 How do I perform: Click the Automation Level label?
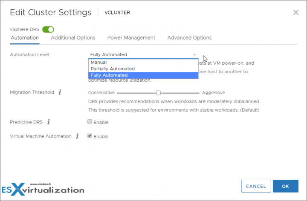[29, 55]
